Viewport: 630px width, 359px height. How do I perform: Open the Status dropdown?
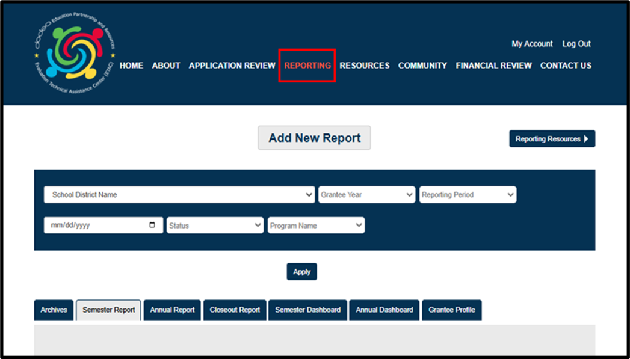215,226
